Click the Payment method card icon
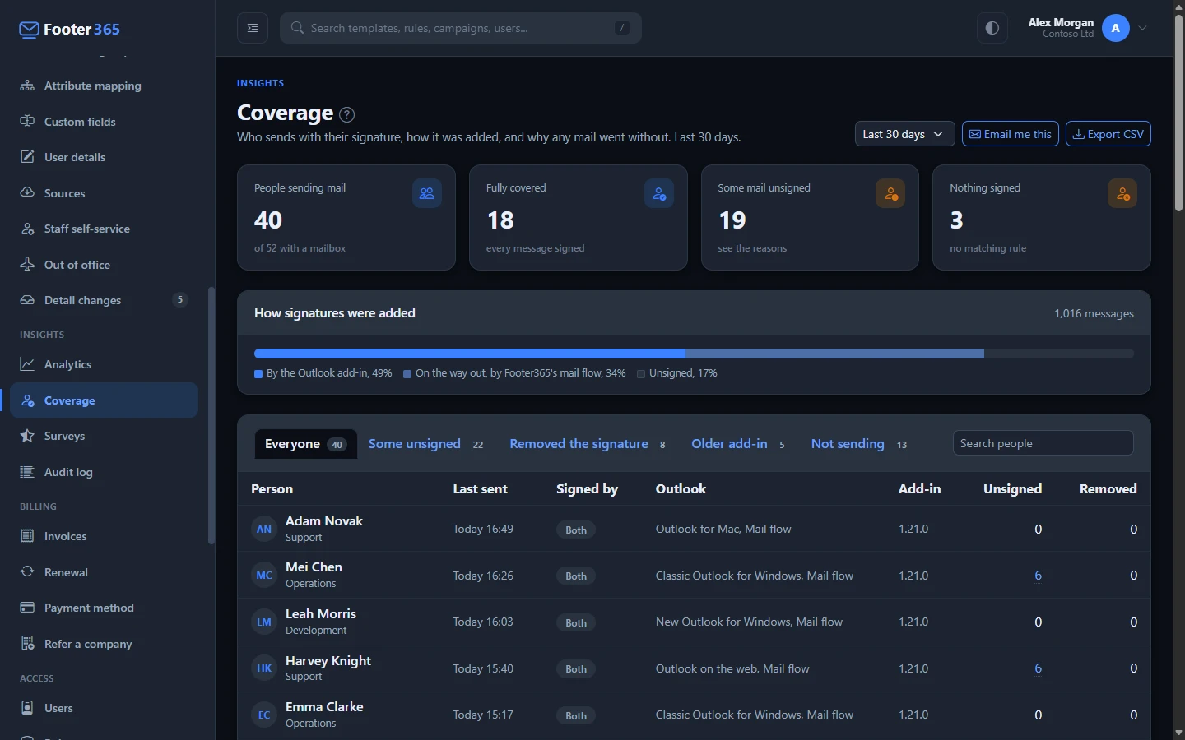 click(x=27, y=608)
